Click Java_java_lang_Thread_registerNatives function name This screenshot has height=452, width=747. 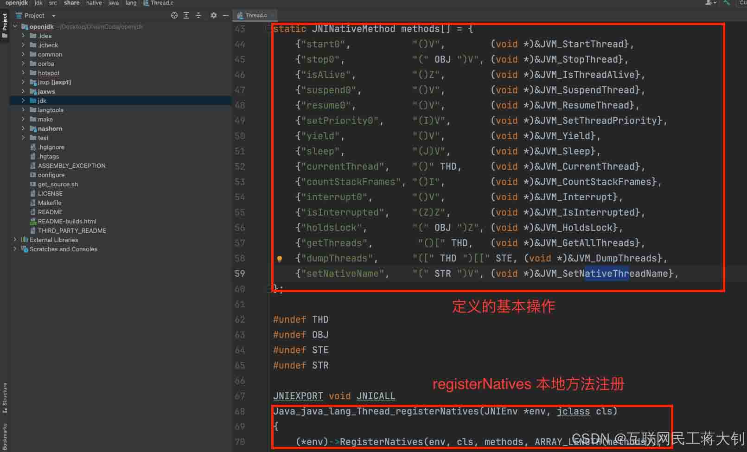pos(376,411)
